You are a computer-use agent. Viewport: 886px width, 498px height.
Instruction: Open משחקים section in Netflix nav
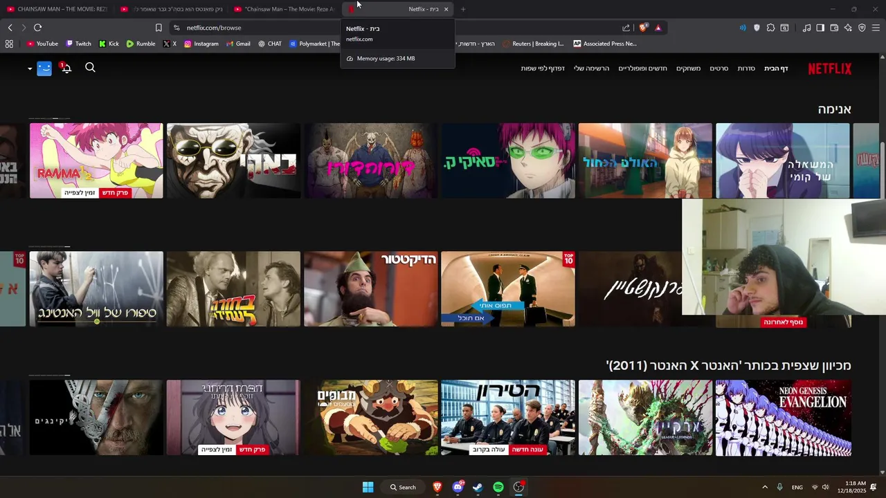click(x=688, y=68)
